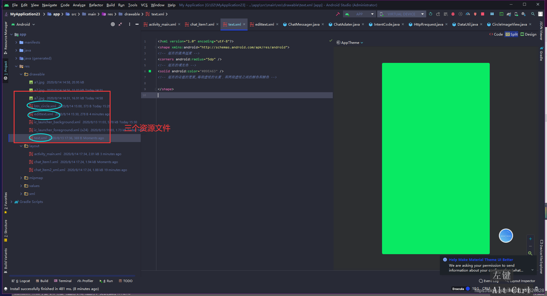This screenshot has height=296, width=547.
Task: Expand the mipmap folder
Action: 21,178
